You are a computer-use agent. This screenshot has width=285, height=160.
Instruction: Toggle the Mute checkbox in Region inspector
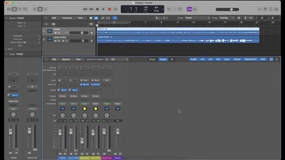coord(24,23)
